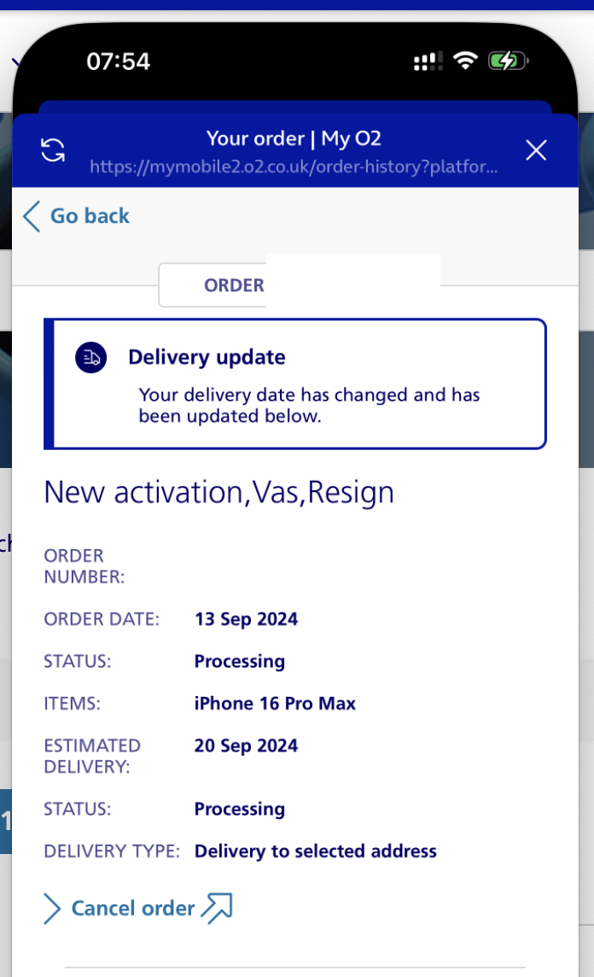Tap the delivery truck icon
Screen dimensions: 594x977
(90, 358)
